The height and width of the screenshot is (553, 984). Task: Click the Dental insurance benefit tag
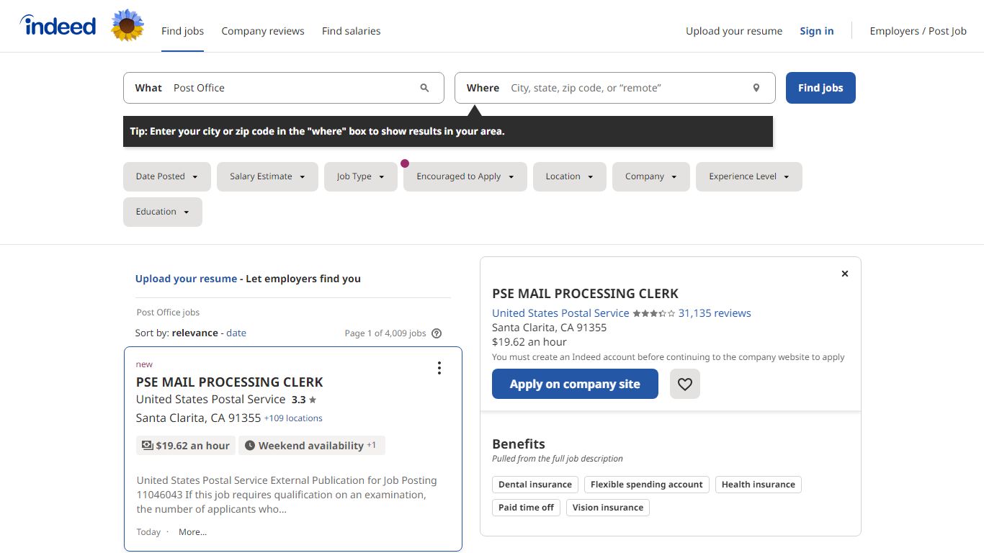(x=535, y=485)
